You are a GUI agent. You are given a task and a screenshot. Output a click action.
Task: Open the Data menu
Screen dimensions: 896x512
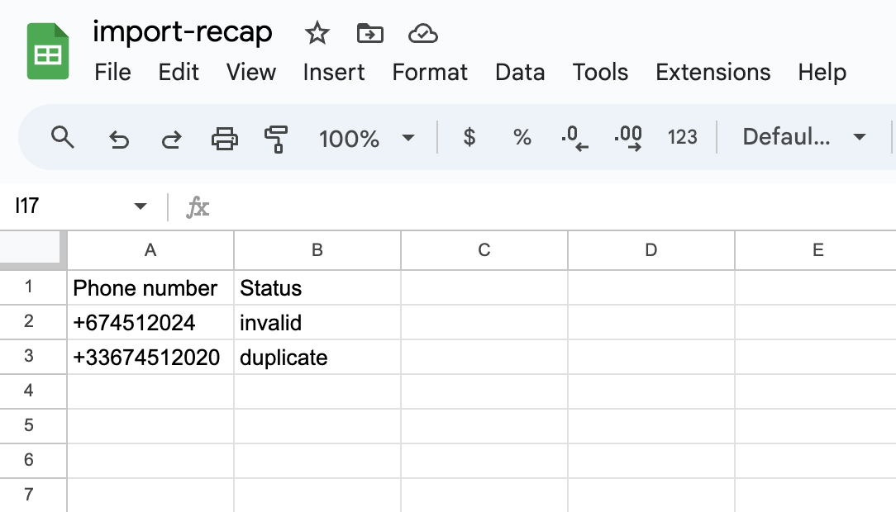coord(520,73)
